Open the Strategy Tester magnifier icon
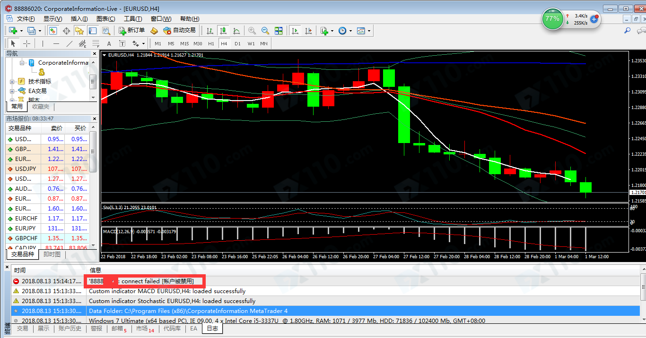Image resolution: width=646 pixels, height=338 pixels. point(106,30)
